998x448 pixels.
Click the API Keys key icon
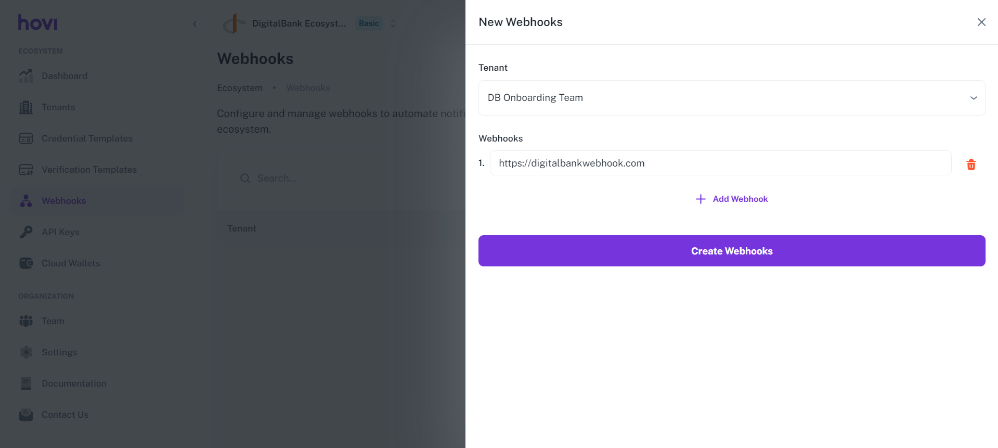(x=26, y=232)
